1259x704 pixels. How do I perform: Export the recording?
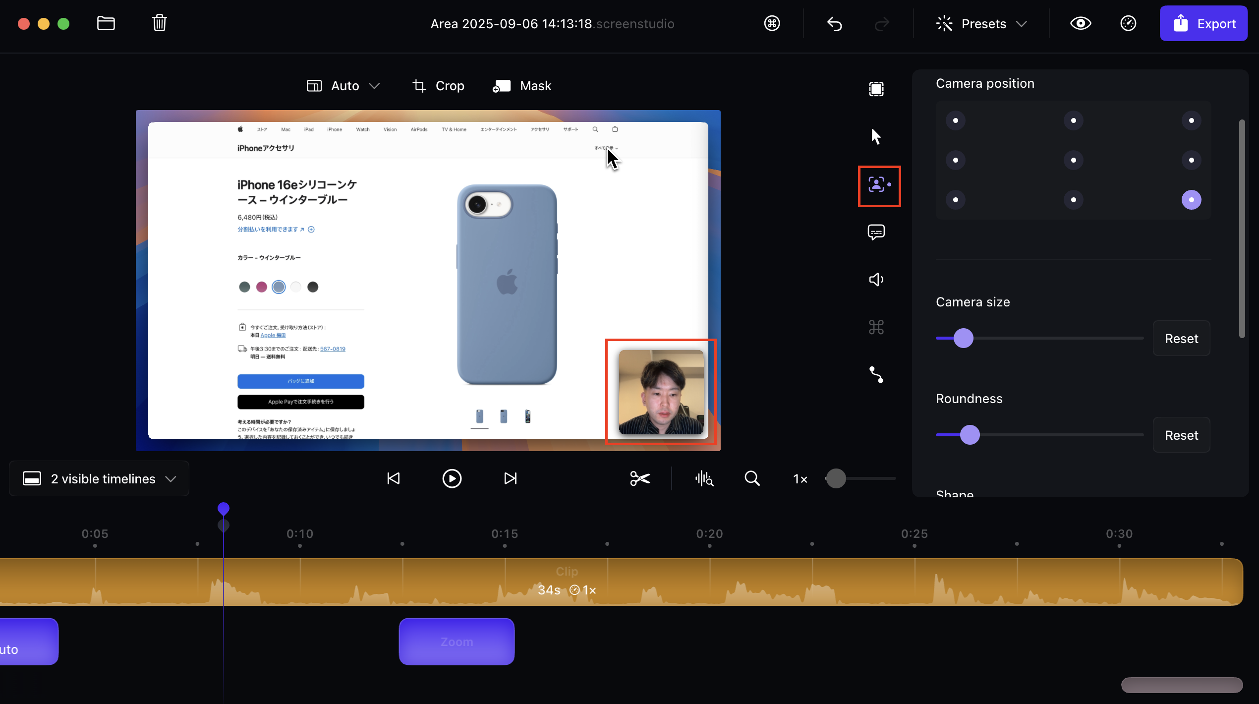point(1203,23)
